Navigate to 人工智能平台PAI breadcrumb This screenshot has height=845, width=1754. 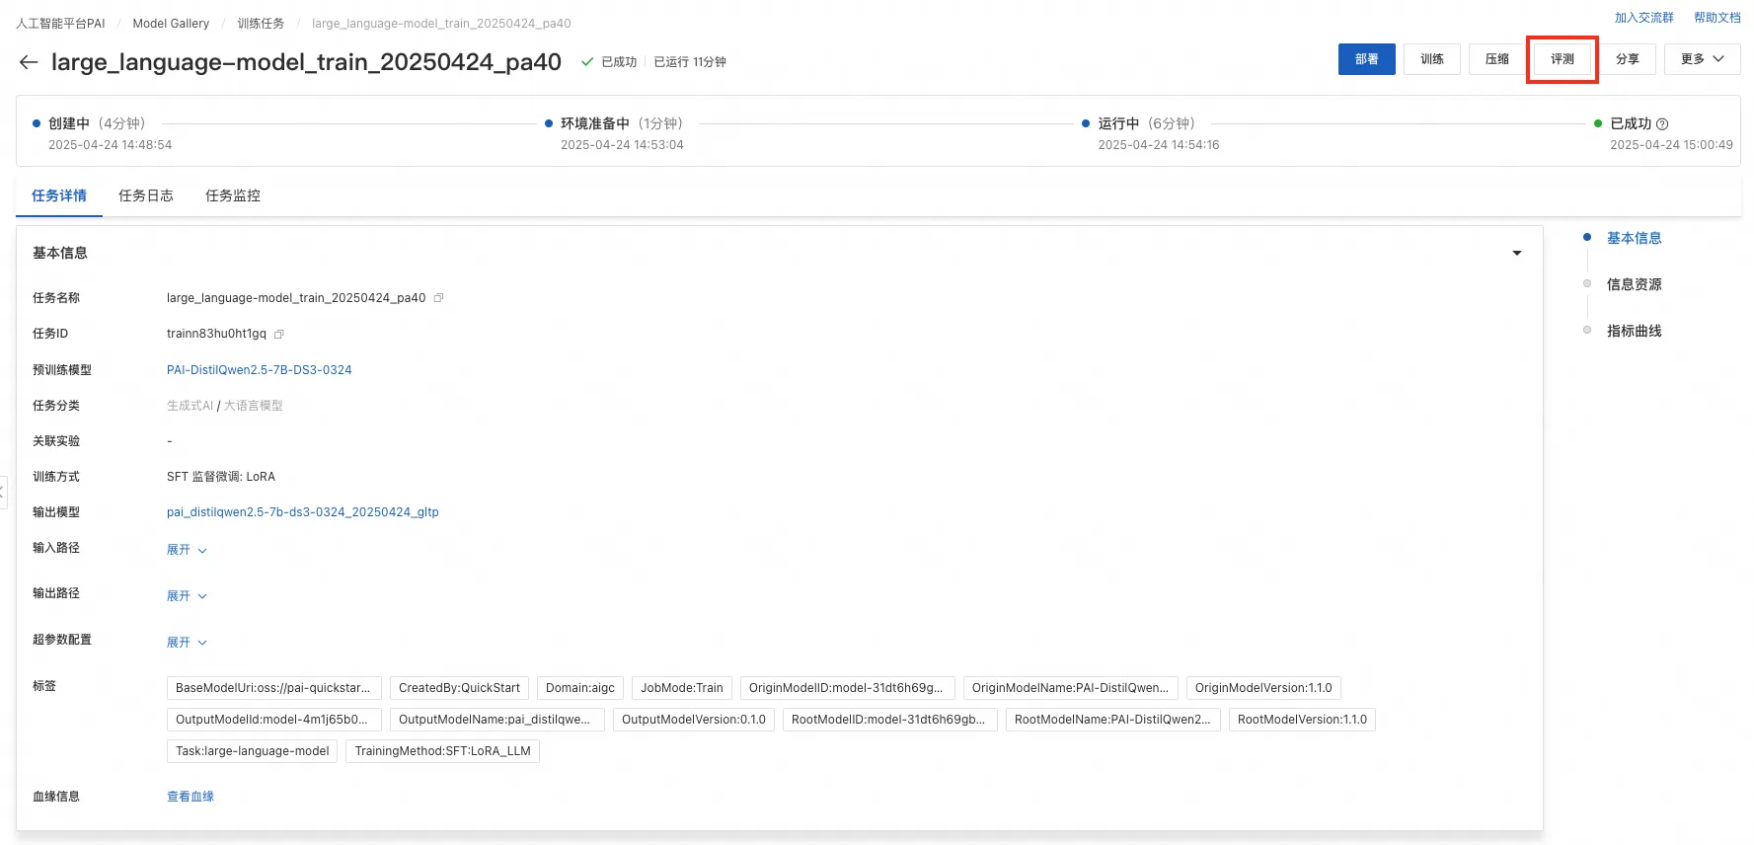click(x=60, y=24)
